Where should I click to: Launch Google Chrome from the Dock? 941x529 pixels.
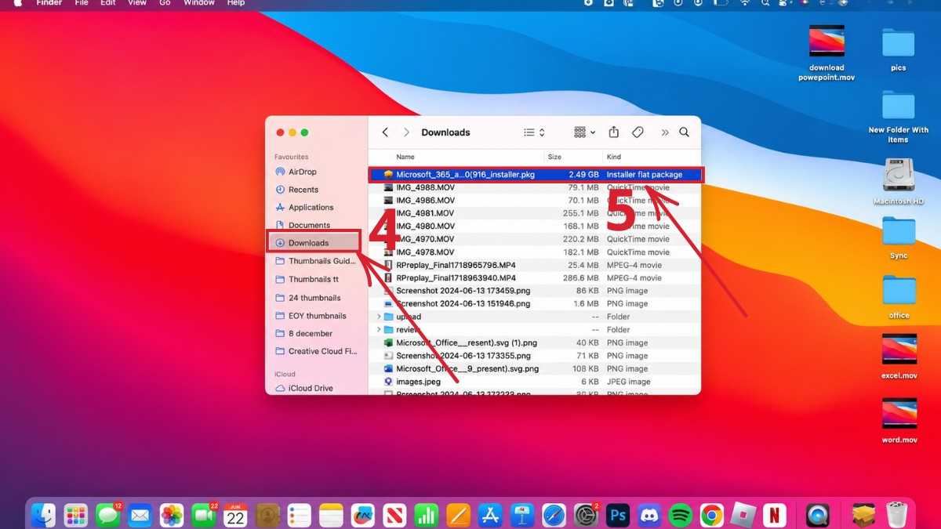click(712, 515)
